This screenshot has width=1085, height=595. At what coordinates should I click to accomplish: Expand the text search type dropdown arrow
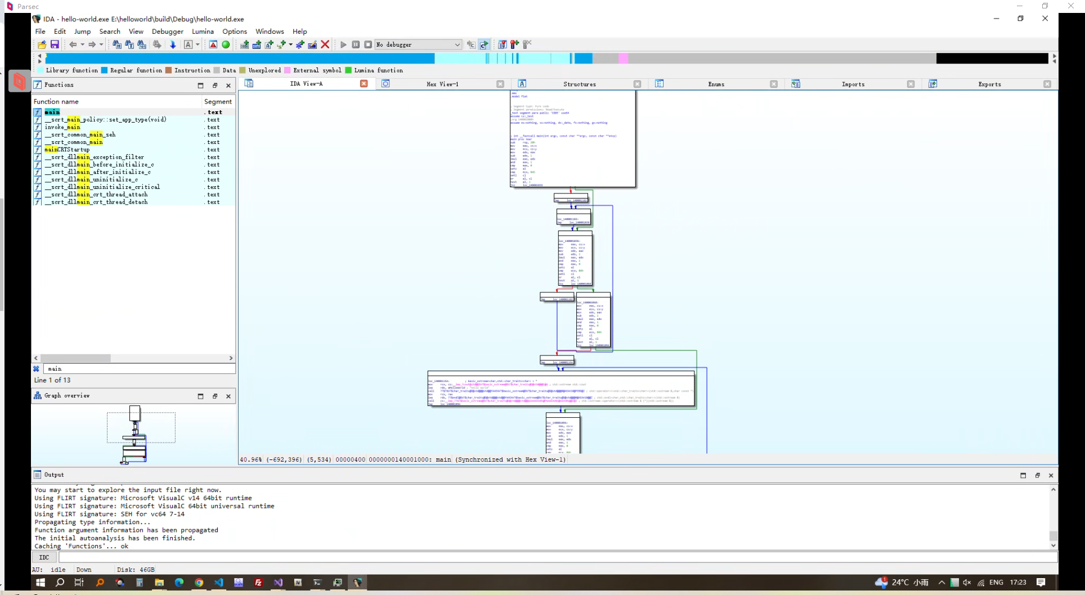[x=198, y=44]
